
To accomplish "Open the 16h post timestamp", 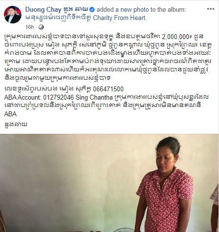I will tap(29, 27).
